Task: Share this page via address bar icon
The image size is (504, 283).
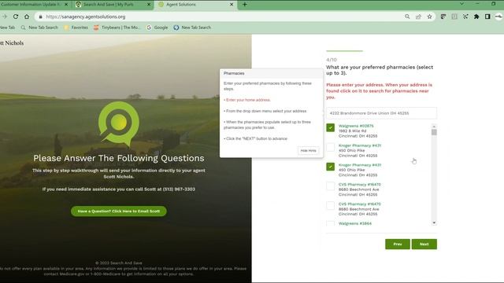Action: (x=418, y=17)
